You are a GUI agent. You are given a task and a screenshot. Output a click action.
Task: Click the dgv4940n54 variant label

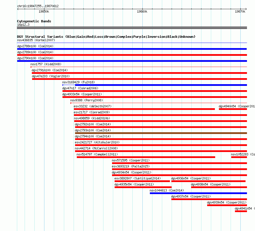237,106
